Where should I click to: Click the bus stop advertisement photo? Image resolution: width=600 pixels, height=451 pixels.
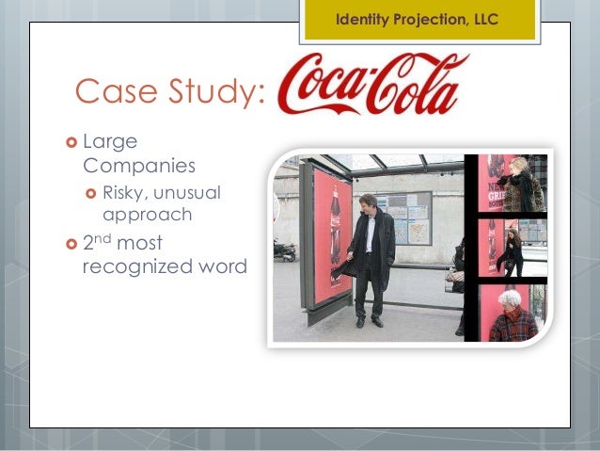[x=410, y=248]
